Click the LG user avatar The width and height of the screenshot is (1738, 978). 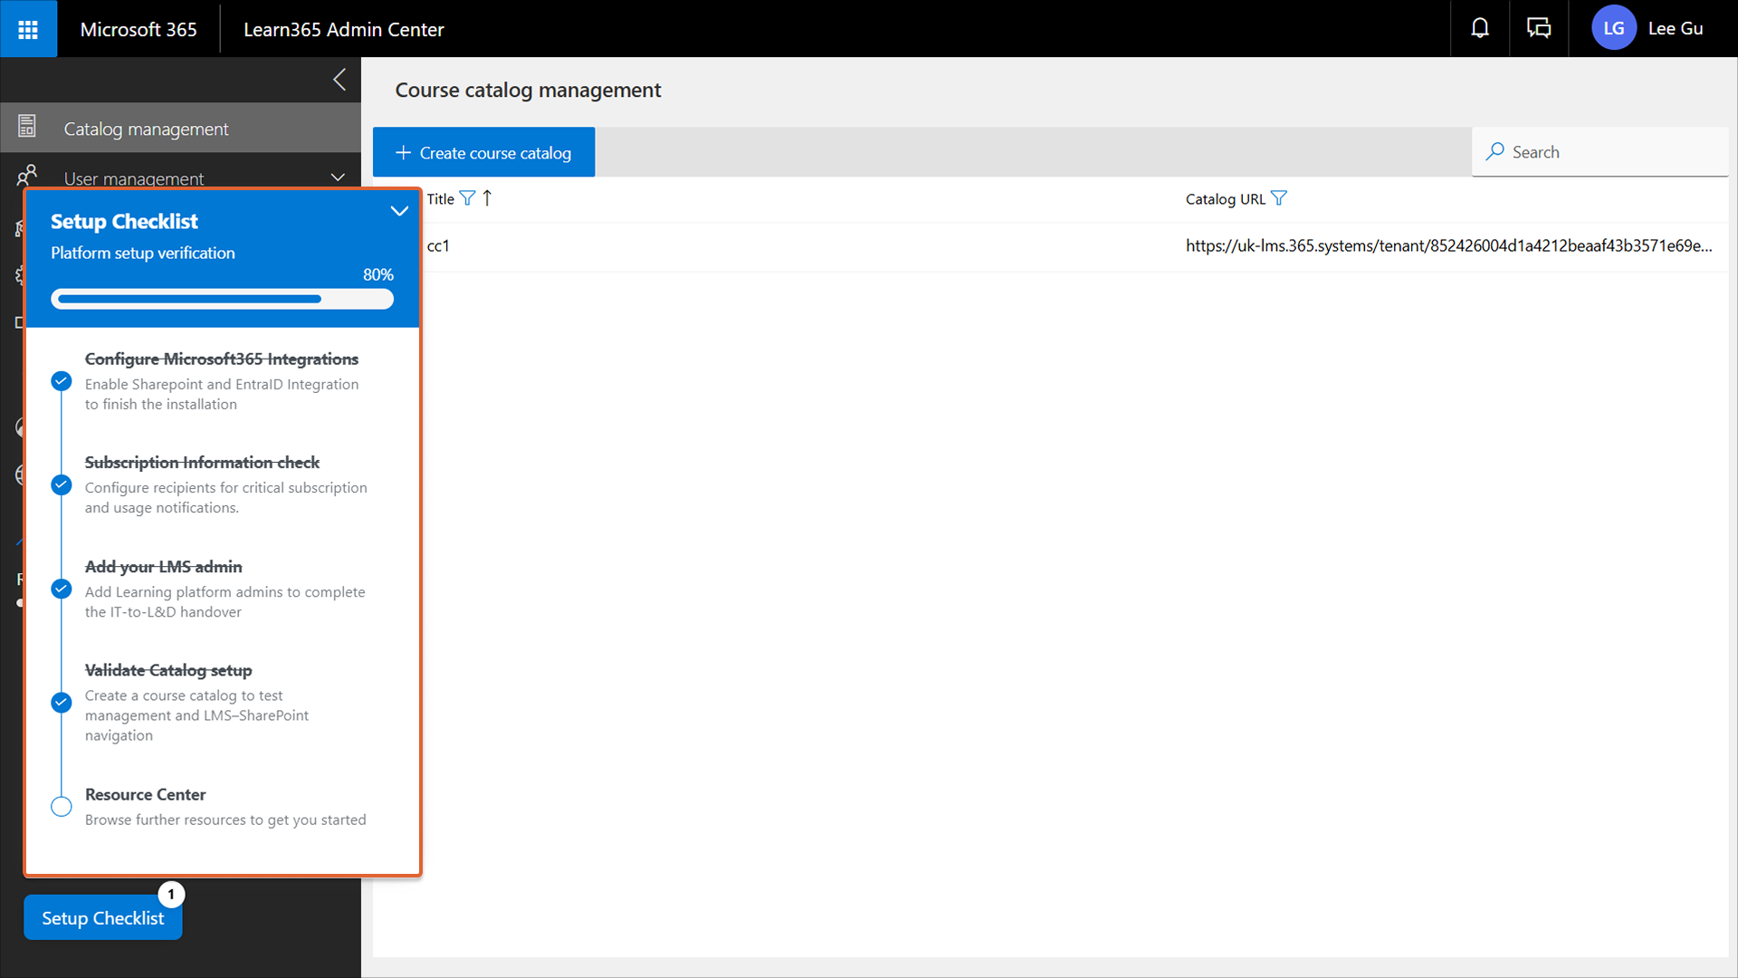pos(1614,29)
